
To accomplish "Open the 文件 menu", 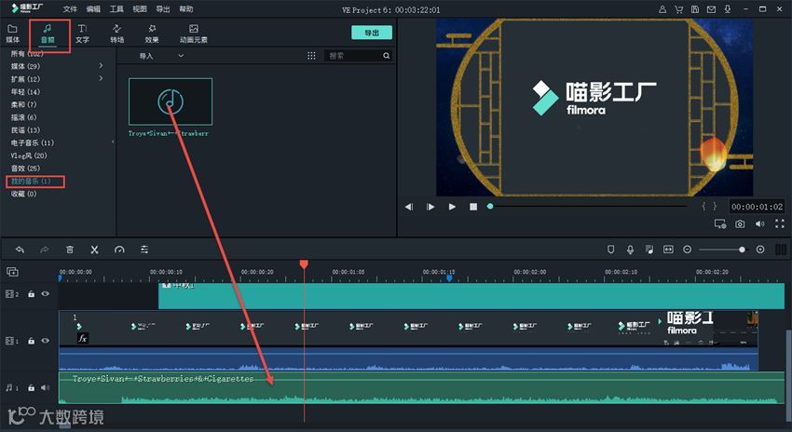I will (70, 9).
